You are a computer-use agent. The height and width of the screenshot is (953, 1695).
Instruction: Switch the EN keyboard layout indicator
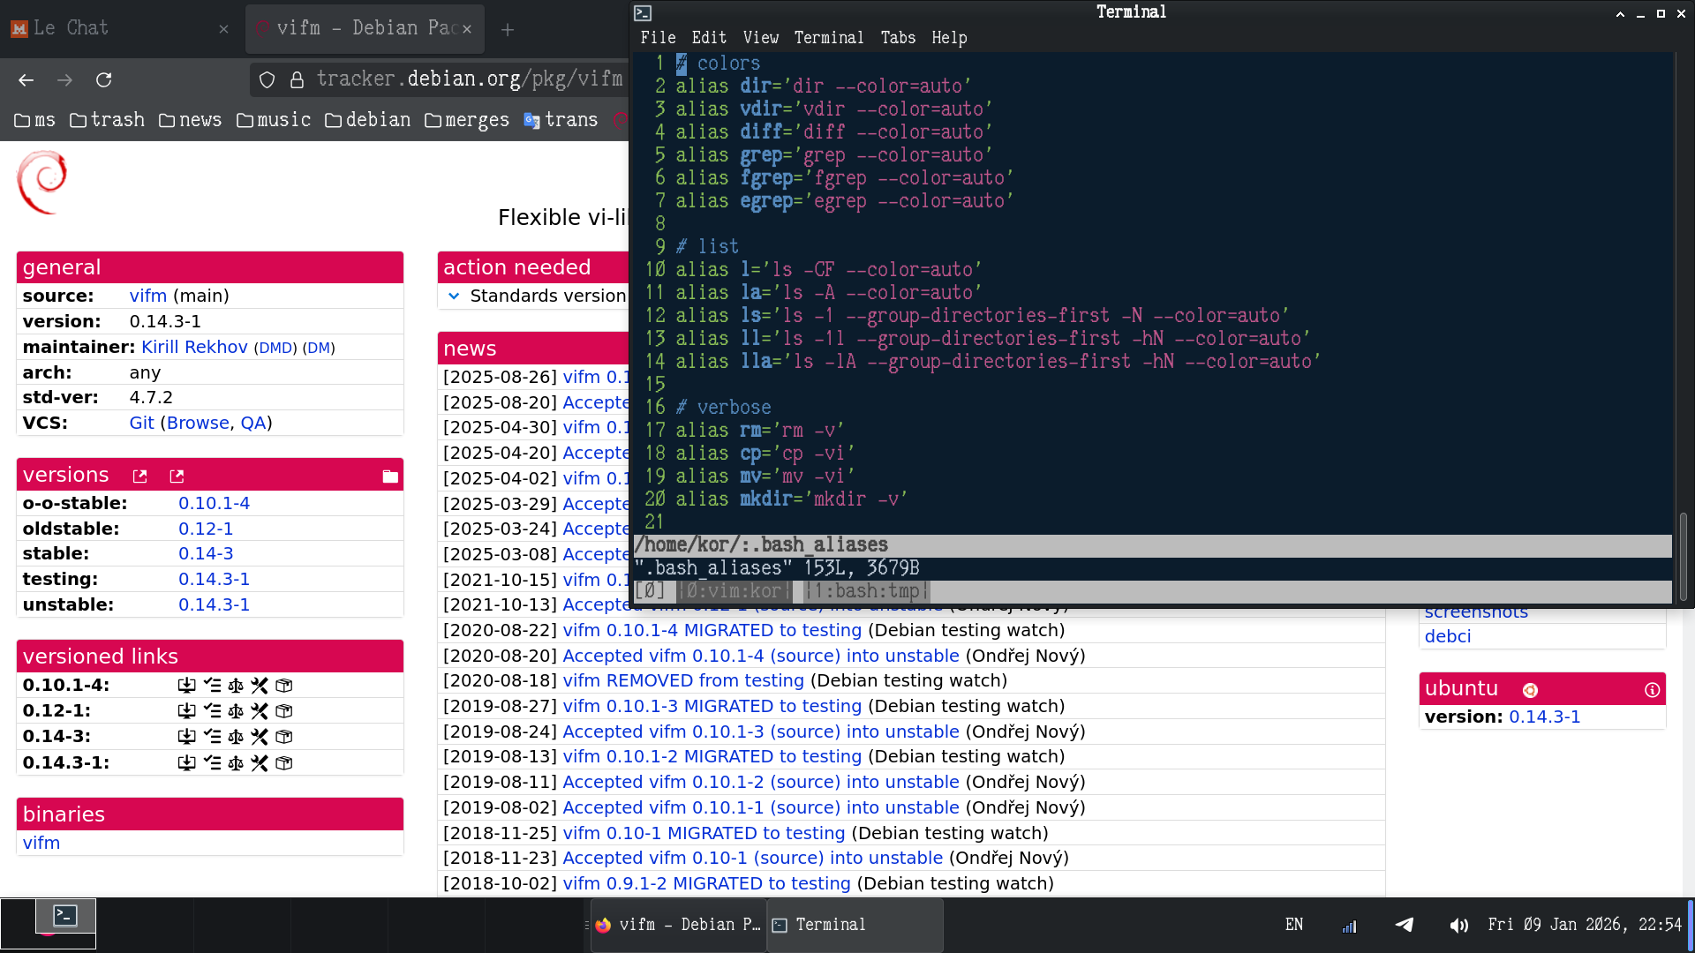1294,925
